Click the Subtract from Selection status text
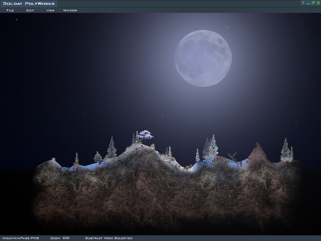Viewport: 321px width, 241px height. coord(109,238)
